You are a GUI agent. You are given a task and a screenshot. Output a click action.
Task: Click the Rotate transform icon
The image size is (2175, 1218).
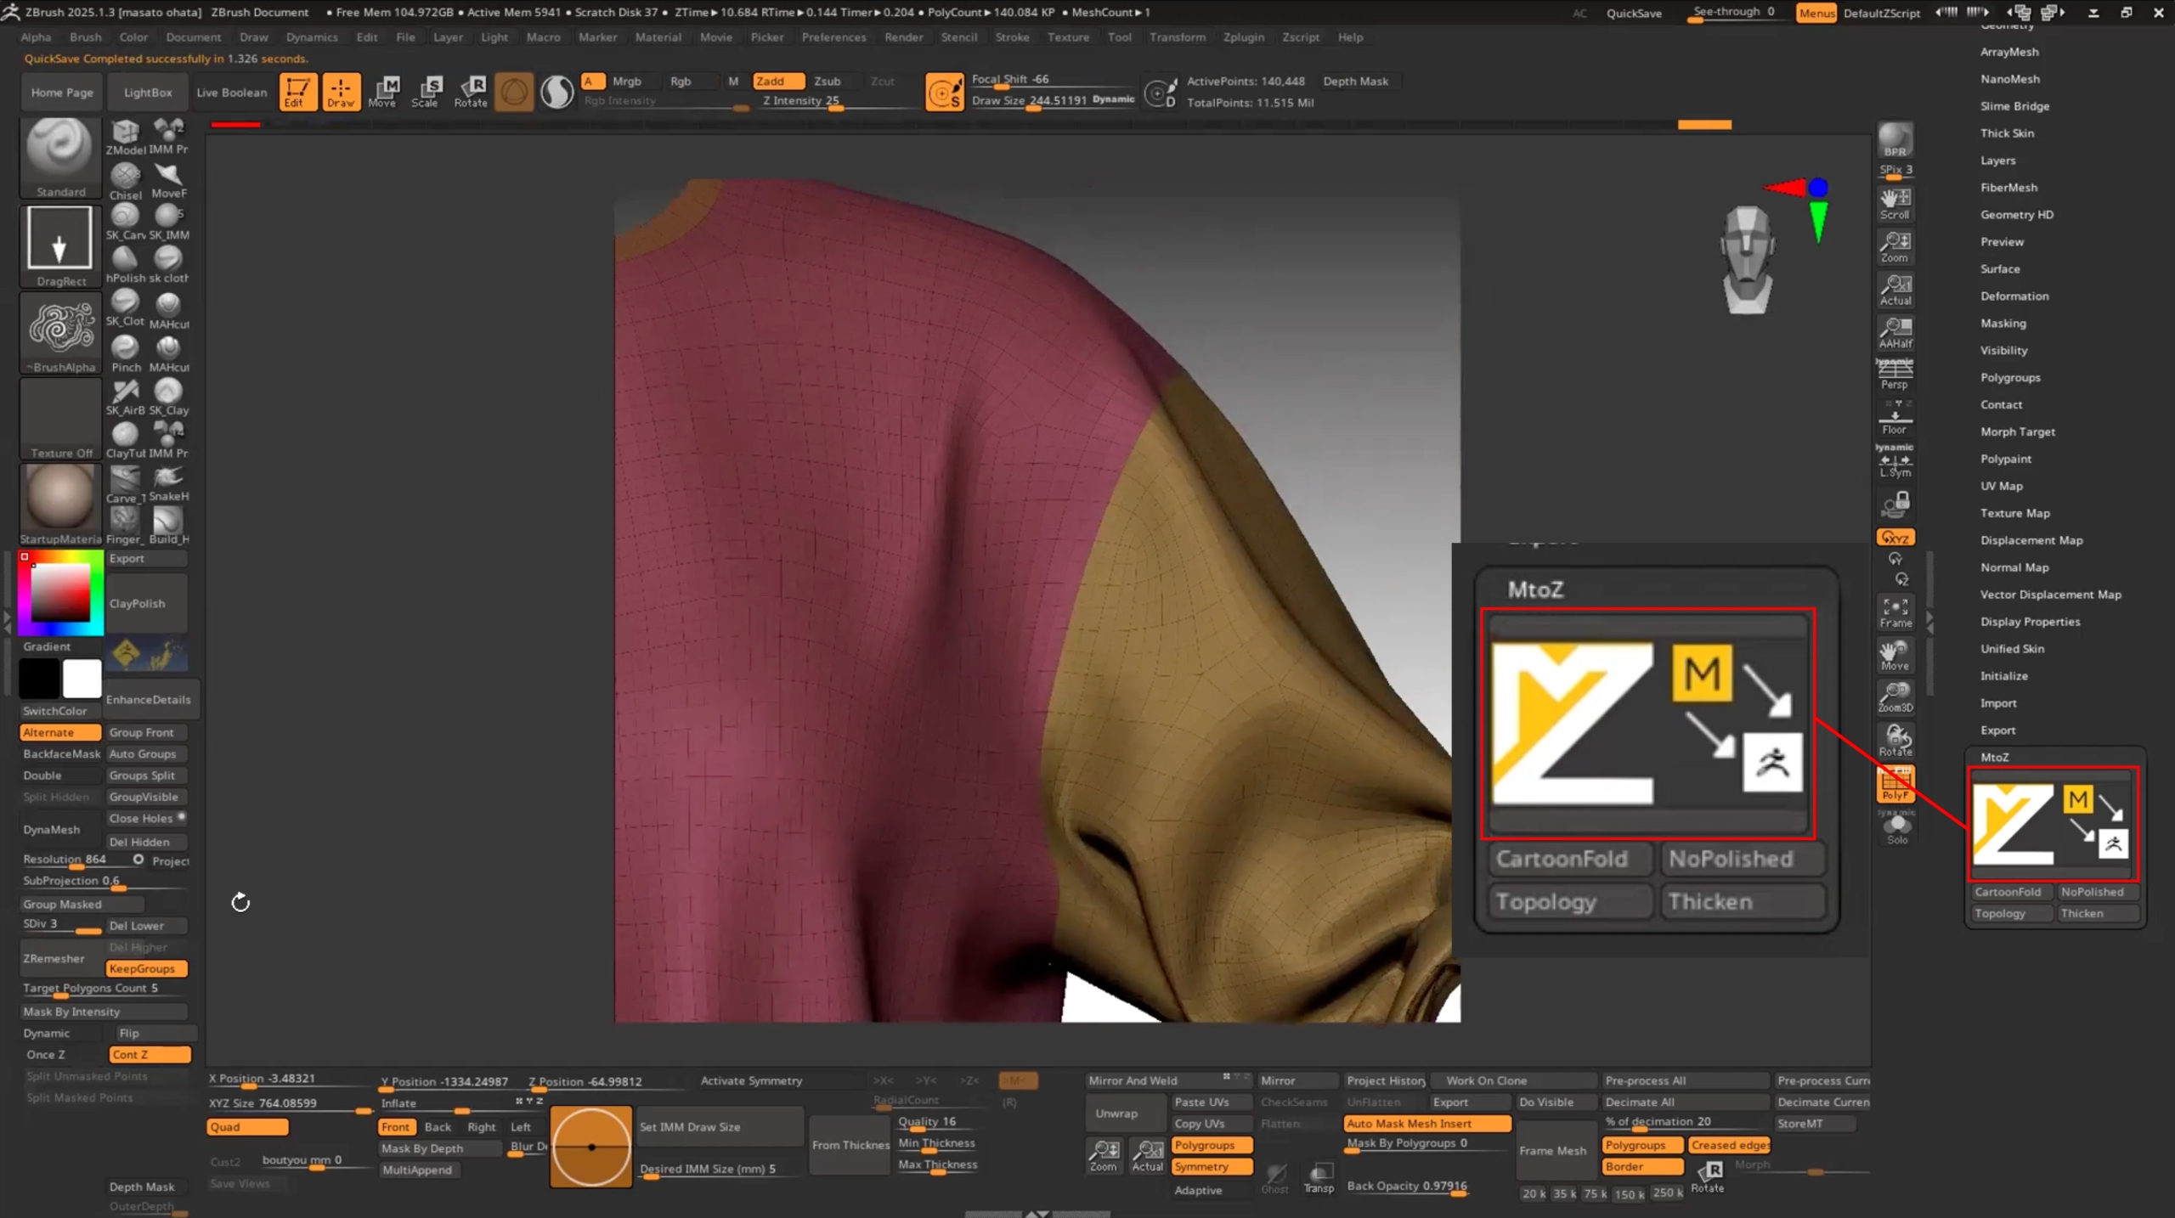click(x=471, y=91)
